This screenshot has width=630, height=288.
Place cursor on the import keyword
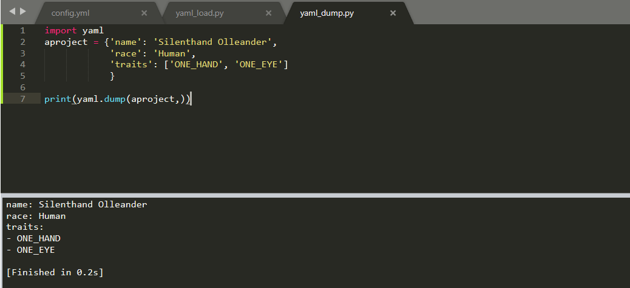coord(61,30)
